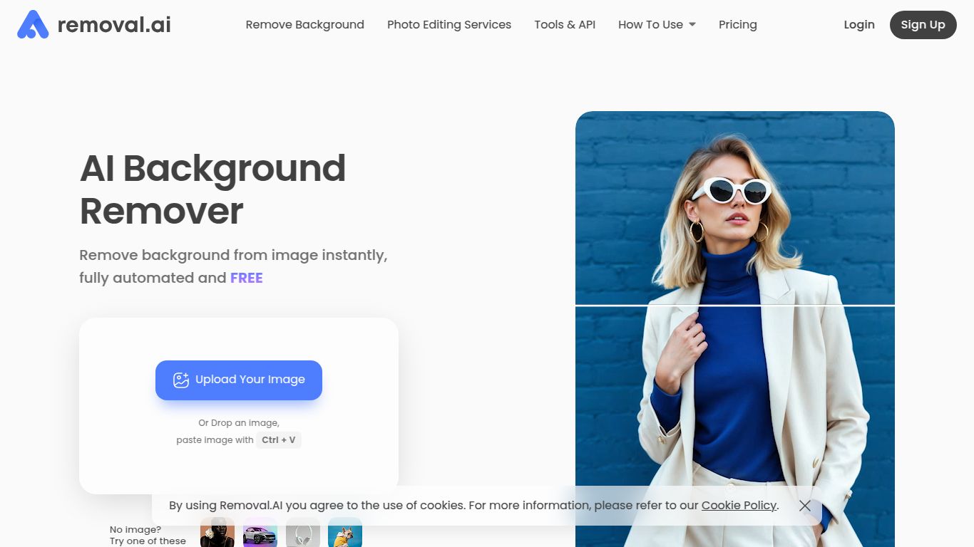Click the before/after comparison line on the model photo
The height and width of the screenshot is (547, 974).
point(734,305)
